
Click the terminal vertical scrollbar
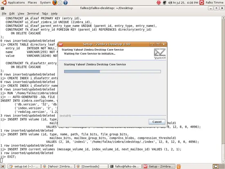coord(223,90)
